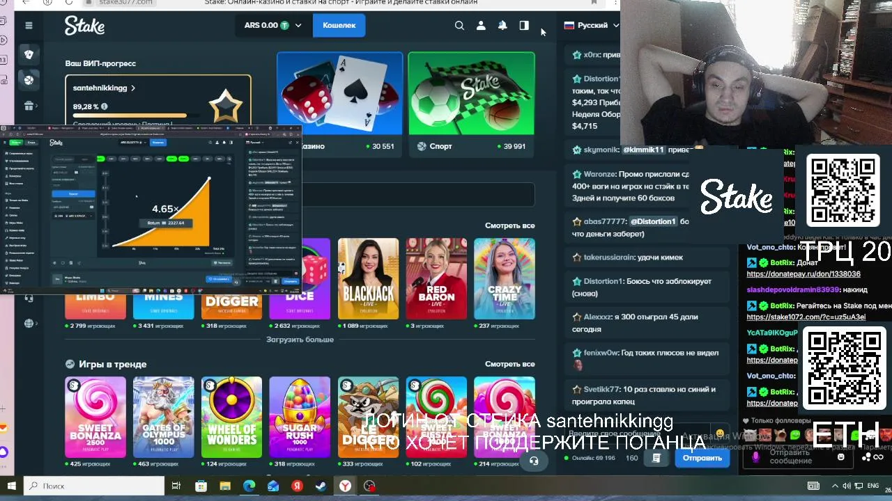Open the notifications bell
This screenshot has height=501, width=892.
click(502, 25)
